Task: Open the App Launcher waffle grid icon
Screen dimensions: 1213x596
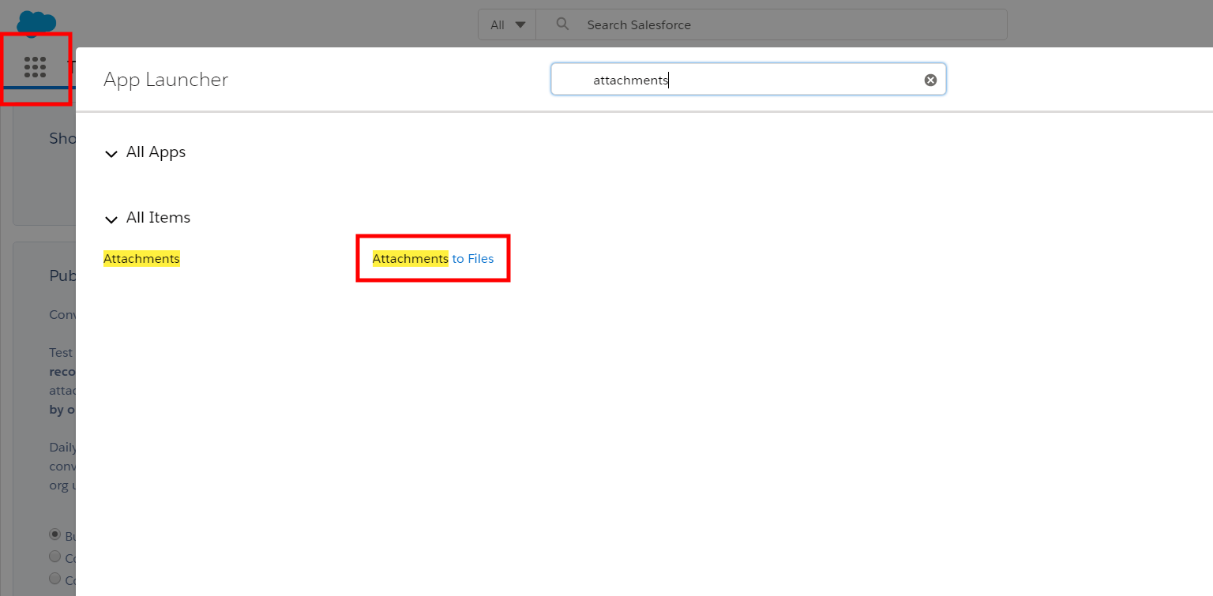Action: (x=36, y=67)
